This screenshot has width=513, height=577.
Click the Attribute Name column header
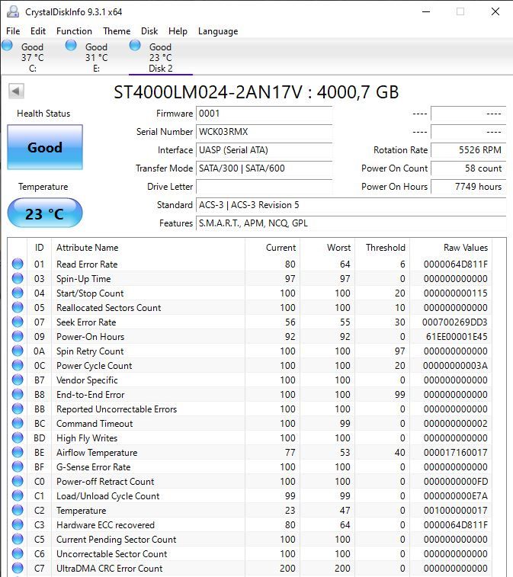point(149,247)
